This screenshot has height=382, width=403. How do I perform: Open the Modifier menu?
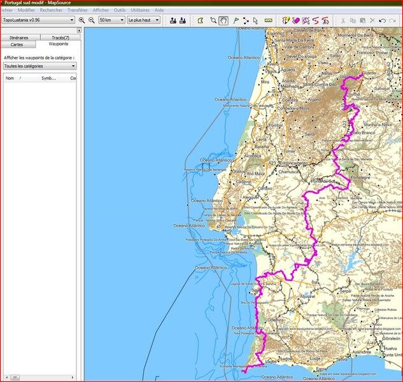click(26, 10)
